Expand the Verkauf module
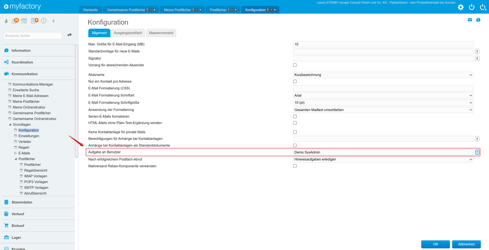489x250 pixels. (38, 214)
